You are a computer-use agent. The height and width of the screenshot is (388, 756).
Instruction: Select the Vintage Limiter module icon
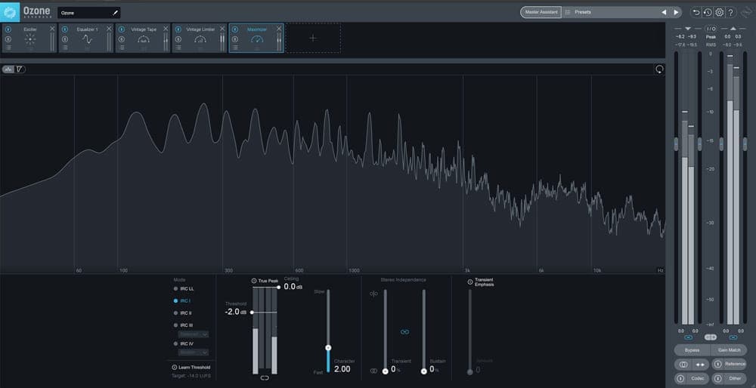(200, 39)
